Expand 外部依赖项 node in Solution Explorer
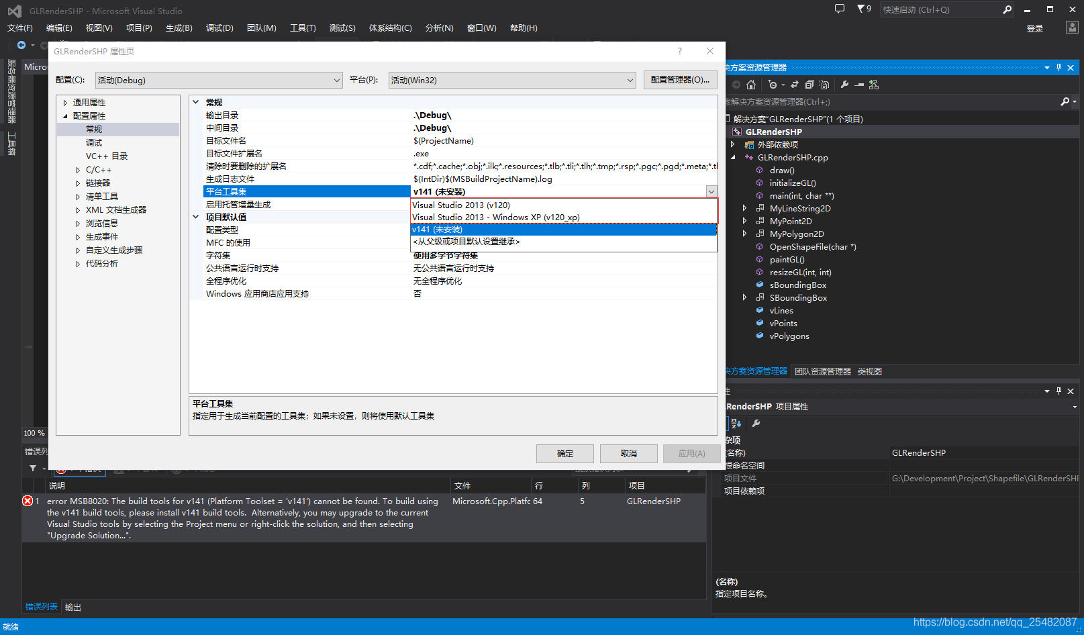Viewport: 1084px width, 635px height. click(732, 144)
